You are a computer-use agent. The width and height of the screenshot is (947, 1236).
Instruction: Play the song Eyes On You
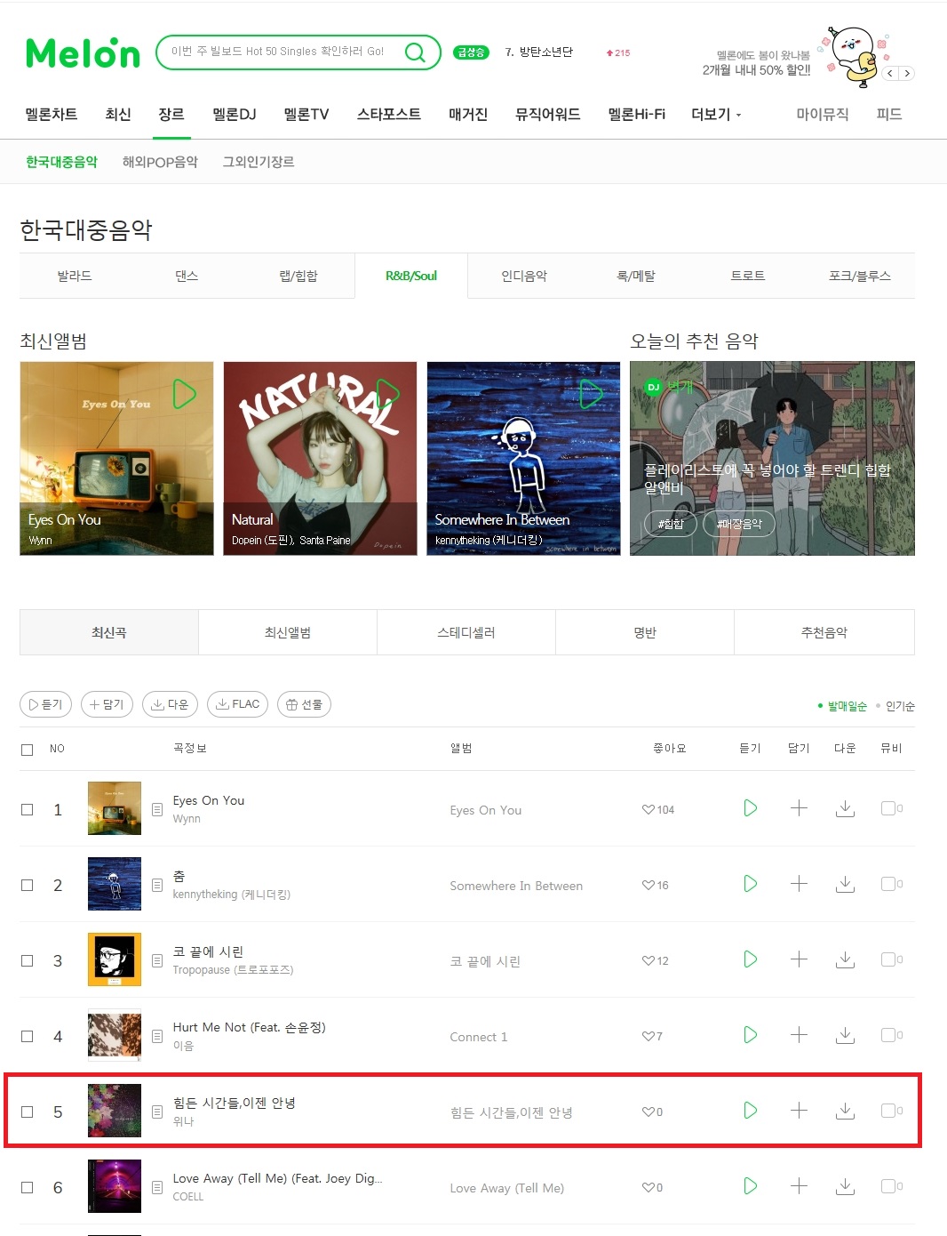751,808
